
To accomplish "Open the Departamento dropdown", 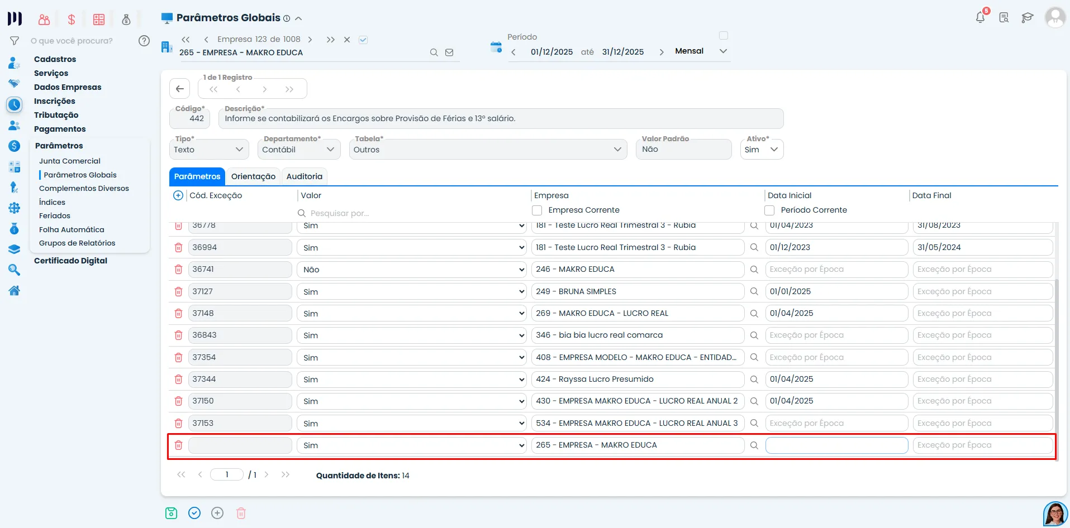I will [x=299, y=149].
